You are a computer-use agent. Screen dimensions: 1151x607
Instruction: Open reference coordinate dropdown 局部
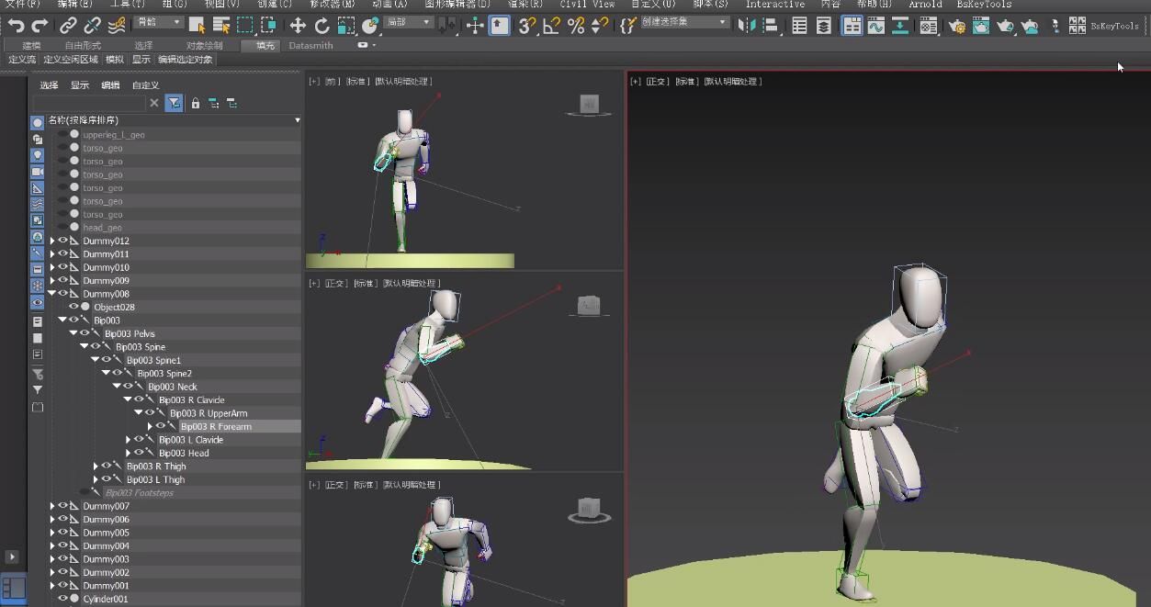pos(409,21)
